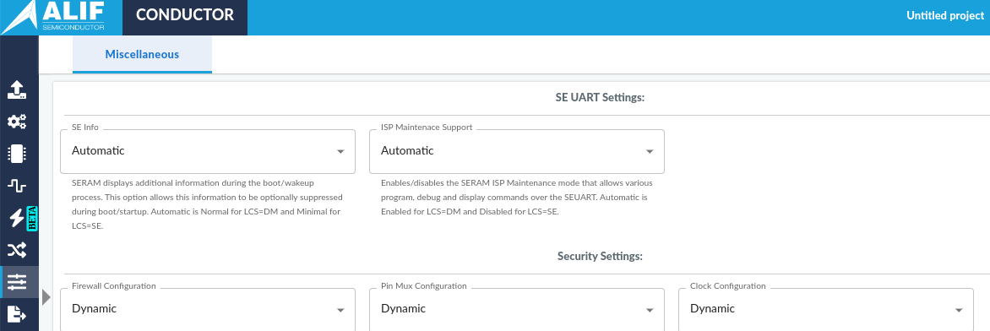
Task: Select the shuffle pin-mux sidebar icon
Action: click(17, 250)
